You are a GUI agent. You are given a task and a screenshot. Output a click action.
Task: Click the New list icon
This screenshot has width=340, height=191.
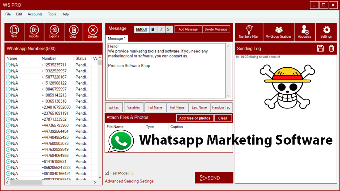click(x=14, y=32)
